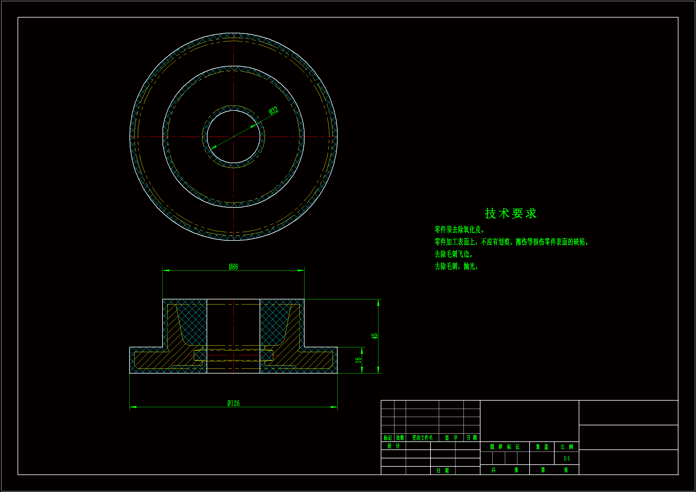This screenshot has width=696, height=492.
Task: Select the 去除毛刺，抛光 note text
Action: (x=457, y=266)
